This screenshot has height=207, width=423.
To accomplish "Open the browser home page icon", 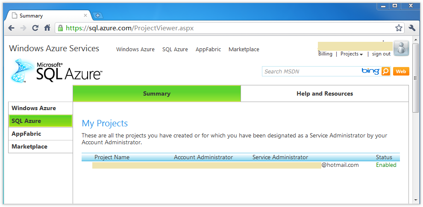I will click(47, 28).
